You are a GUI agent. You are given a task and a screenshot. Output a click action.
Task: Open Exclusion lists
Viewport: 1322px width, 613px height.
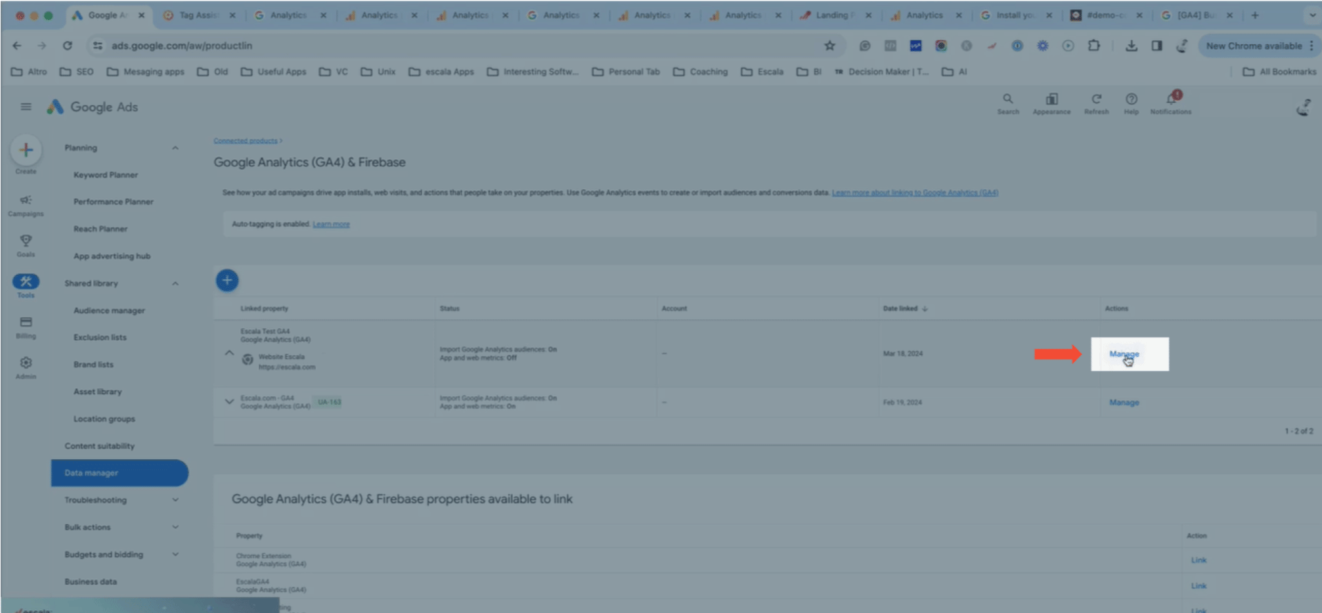pyautogui.click(x=100, y=338)
